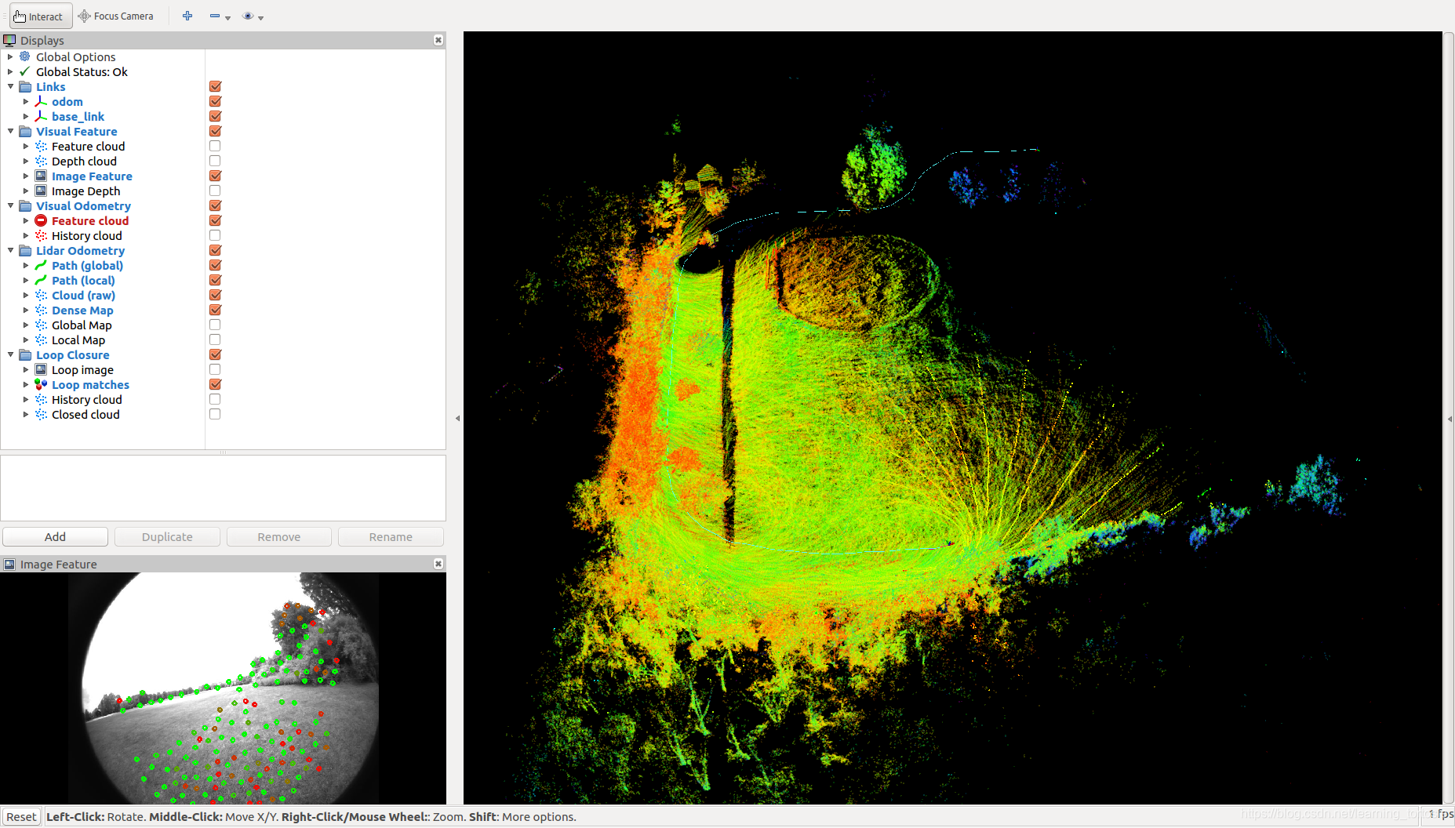Close the Image Feature panel

pyautogui.click(x=438, y=564)
